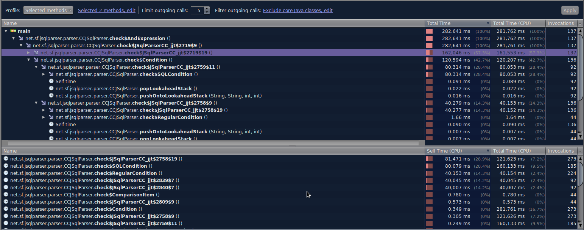Click clock icon of first Self time row
This screenshot has height=230, width=584.
click(51, 82)
